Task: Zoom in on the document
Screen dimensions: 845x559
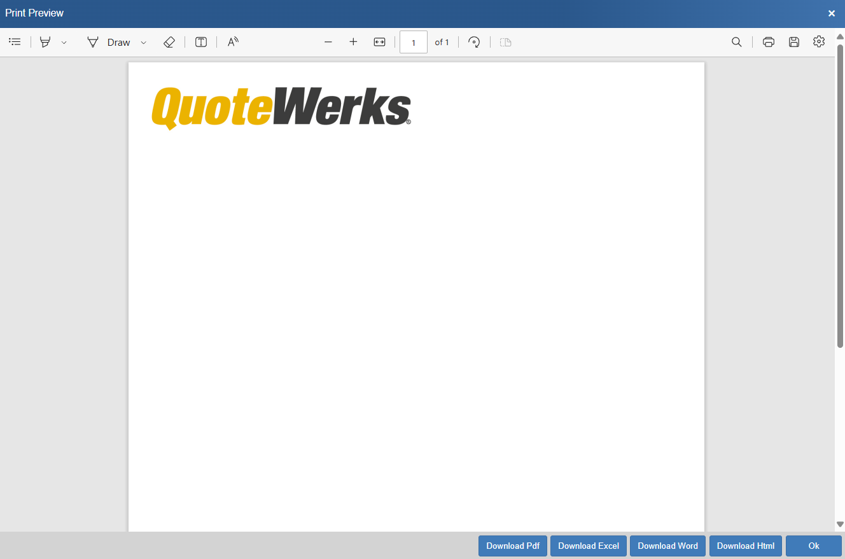Action: click(353, 42)
